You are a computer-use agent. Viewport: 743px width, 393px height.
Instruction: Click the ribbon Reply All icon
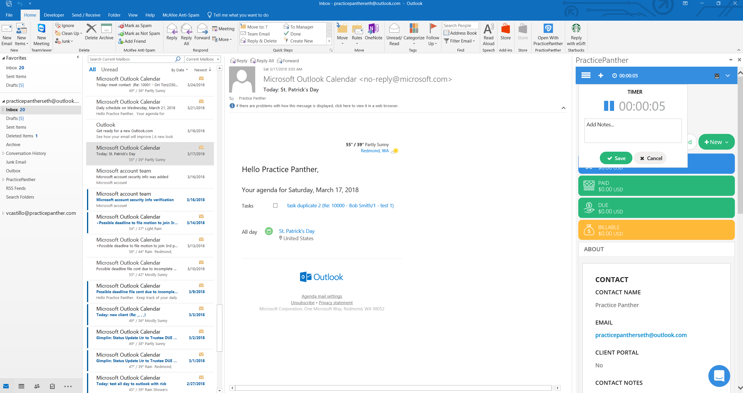[x=186, y=35]
